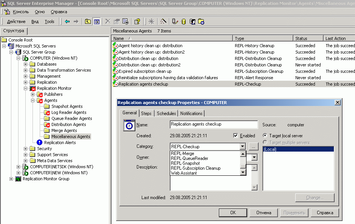
Task: Click the Структура tab
Action: pos(14,31)
